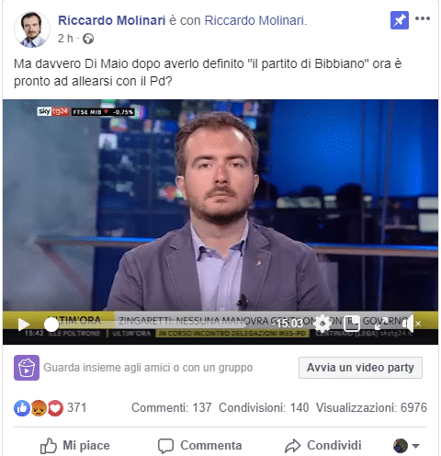Expand the video to fullscreen

tap(379, 324)
